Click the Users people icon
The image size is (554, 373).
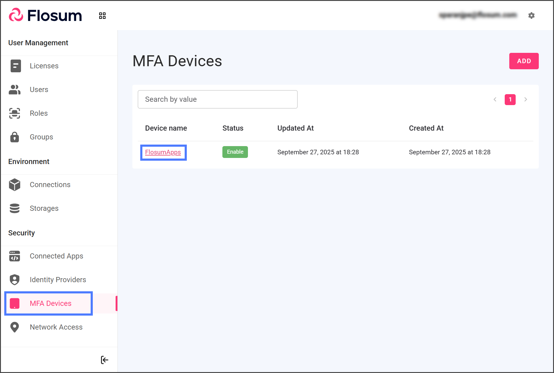pos(15,90)
